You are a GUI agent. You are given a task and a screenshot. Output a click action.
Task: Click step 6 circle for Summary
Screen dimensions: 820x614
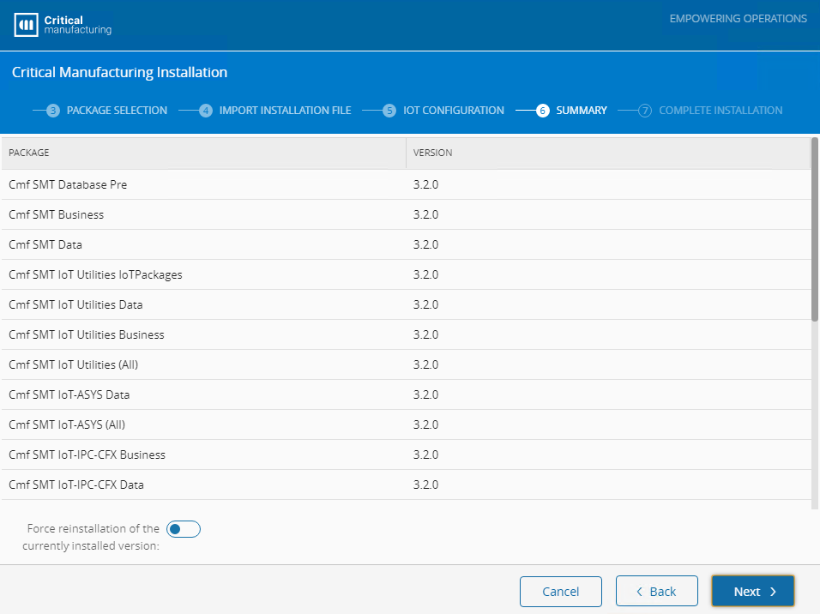coord(542,111)
